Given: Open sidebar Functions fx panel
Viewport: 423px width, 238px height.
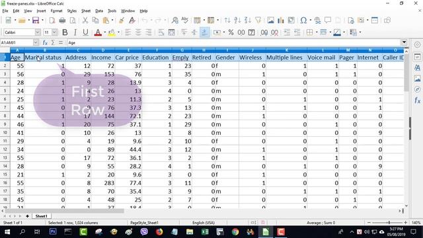Looking at the screenshot, I should click(x=417, y=100).
